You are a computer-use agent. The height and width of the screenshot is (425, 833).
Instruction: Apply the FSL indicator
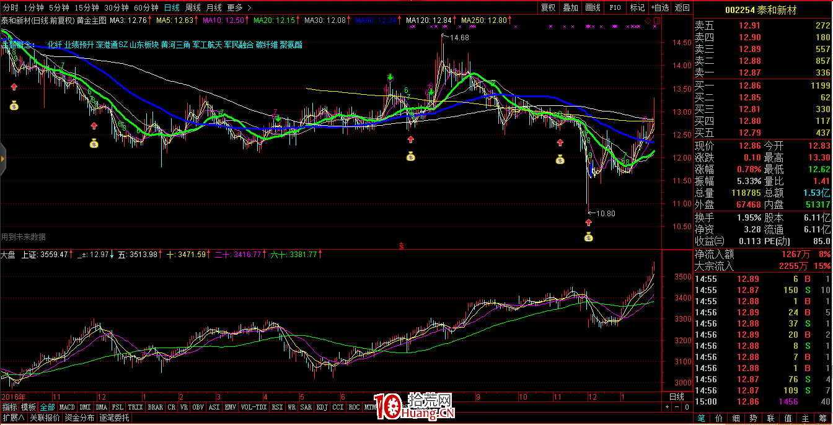click(x=118, y=407)
